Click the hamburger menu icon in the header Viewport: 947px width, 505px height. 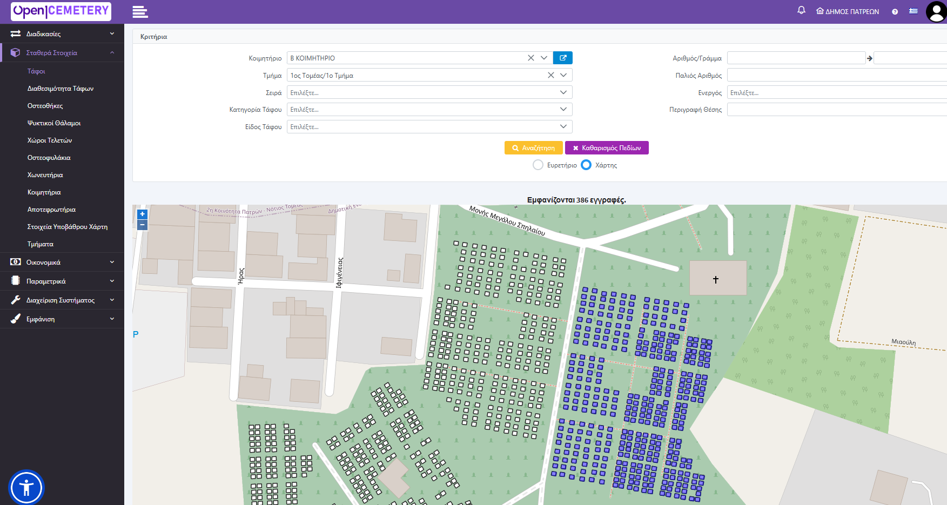140,12
